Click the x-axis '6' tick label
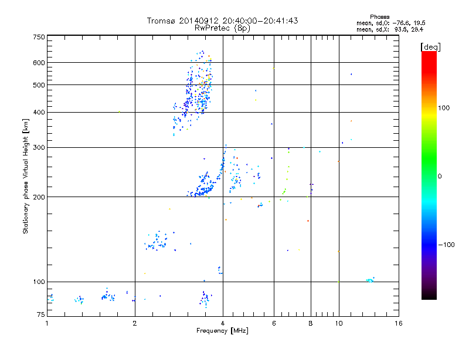The width and height of the screenshot is (469, 352). (274, 323)
